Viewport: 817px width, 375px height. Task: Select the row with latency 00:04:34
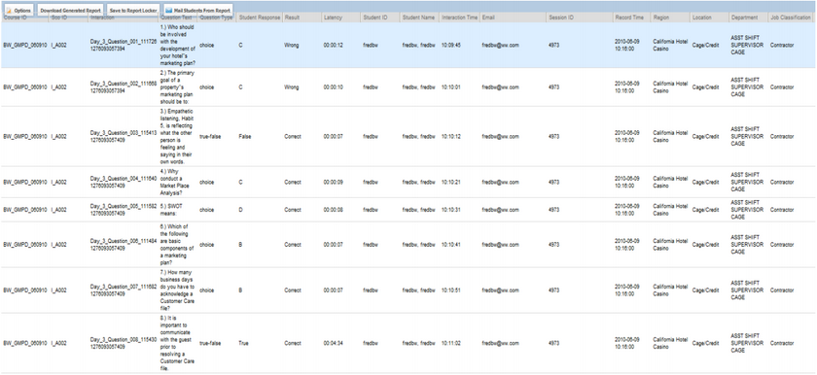coord(408,343)
